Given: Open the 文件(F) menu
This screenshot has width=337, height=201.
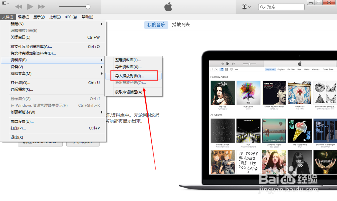Looking at the screenshot, I should [8, 17].
